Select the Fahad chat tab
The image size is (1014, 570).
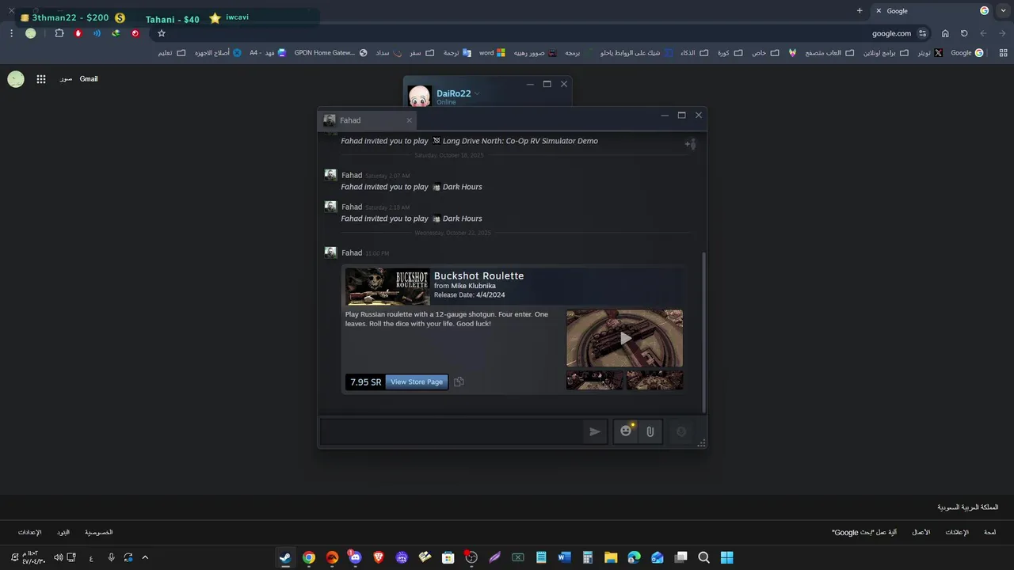[x=368, y=120]
